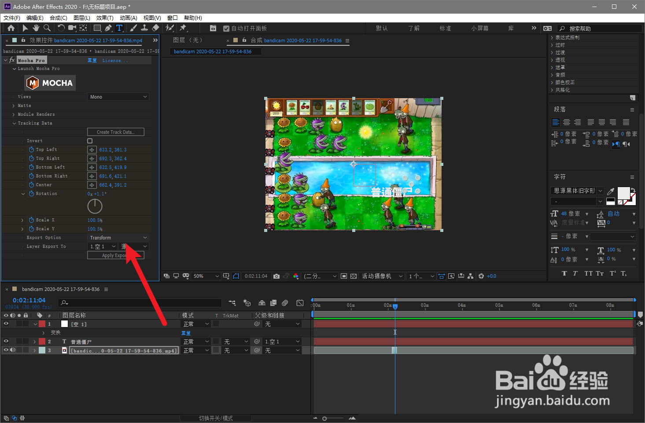645x423 pixels.
Task: Select the Brush tool
Action: [x=133, y=28]
